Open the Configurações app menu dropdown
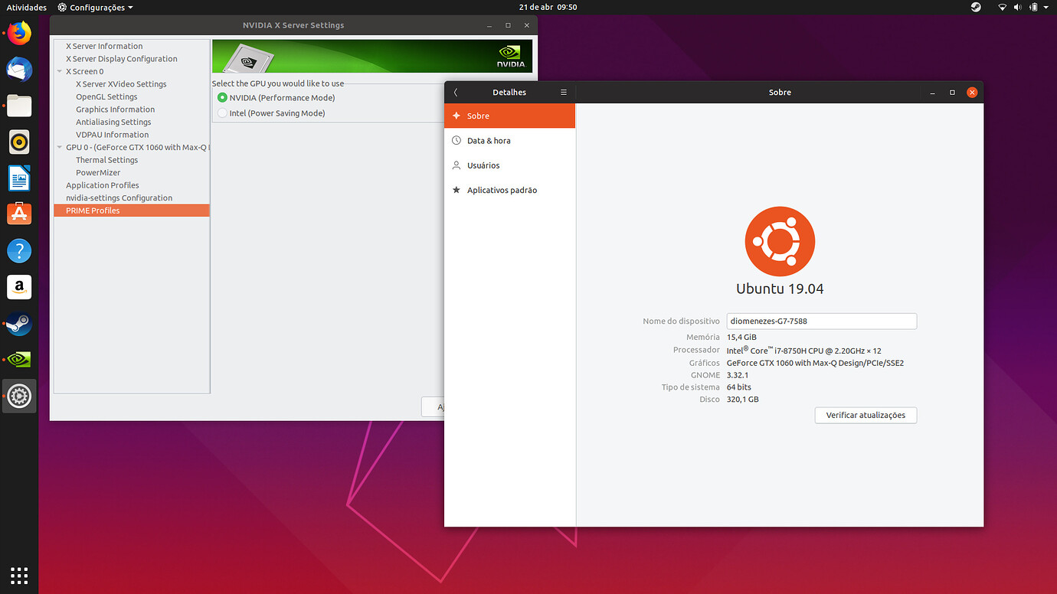This screenshot has height=594, width=1057. 95,7
